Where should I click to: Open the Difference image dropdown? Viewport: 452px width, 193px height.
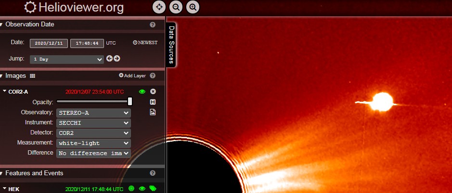coord(94,153)
